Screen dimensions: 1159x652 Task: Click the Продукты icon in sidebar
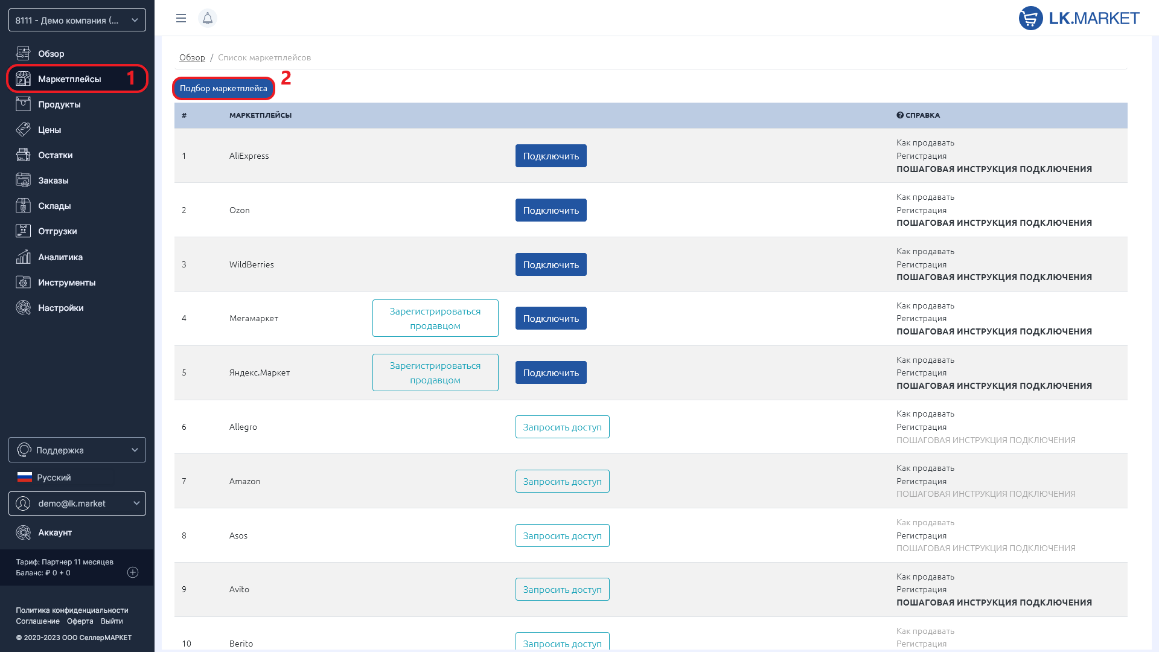tap(23, 104)
